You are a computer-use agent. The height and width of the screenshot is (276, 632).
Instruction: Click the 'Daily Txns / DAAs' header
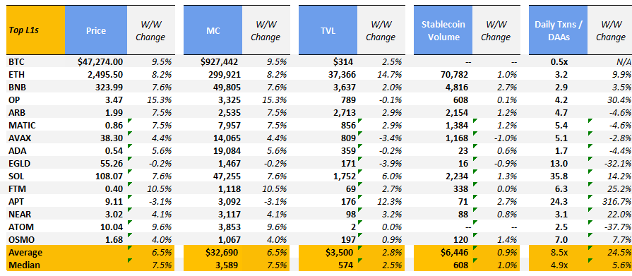[559, 30]
